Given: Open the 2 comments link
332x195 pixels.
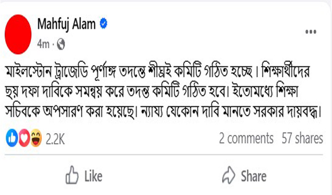Looking at the screenshot, I should pyautogui.click(x=246, y=138).
